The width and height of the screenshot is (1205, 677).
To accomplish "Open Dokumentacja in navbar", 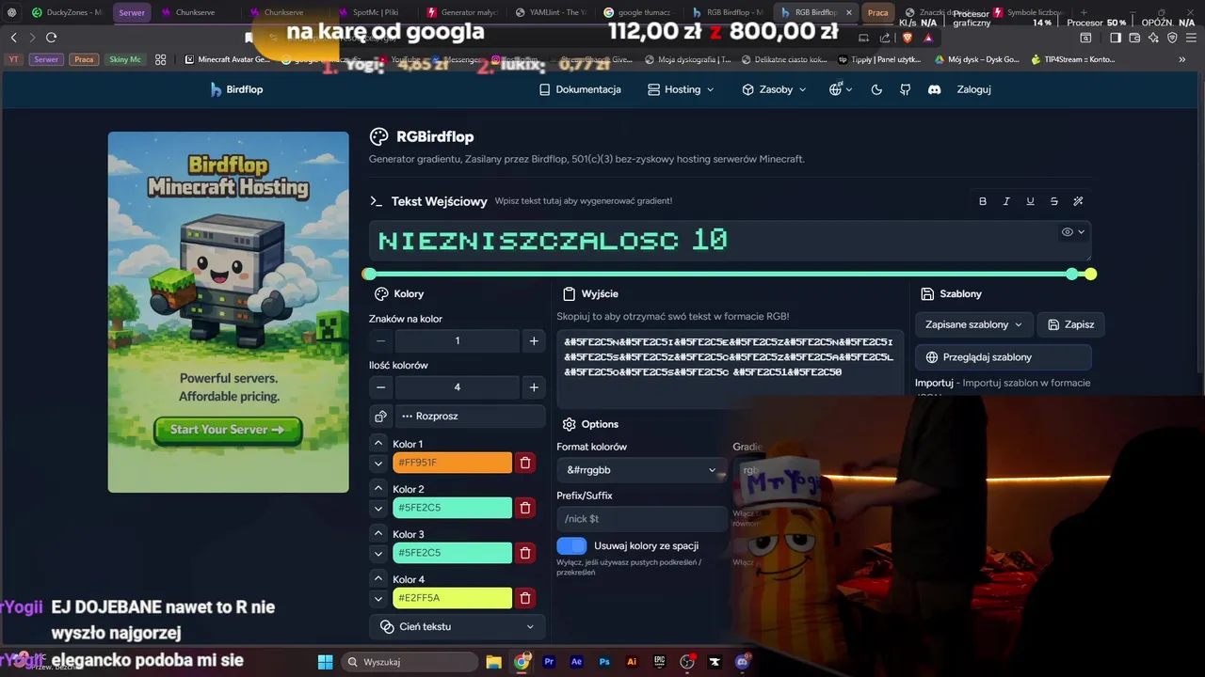I will click(580, 89).
